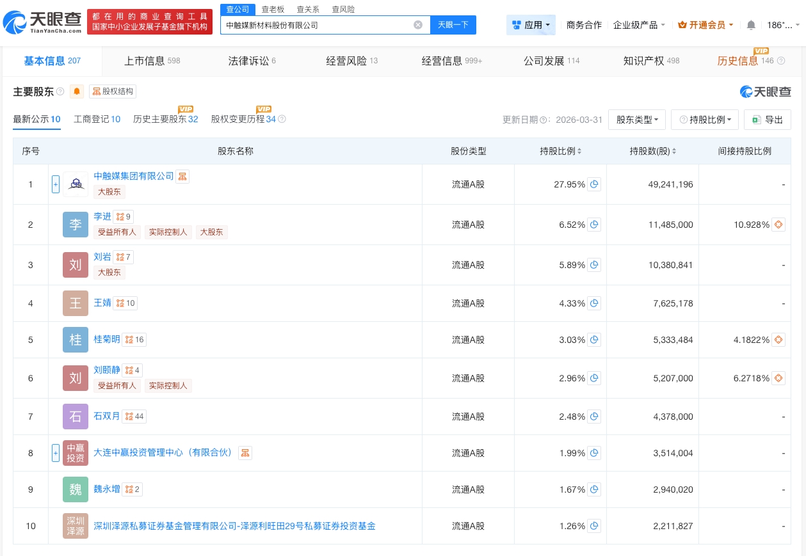This screenshot has width=806, height=556.
Task: Open pie chart icon next to 6.52%
Action: pyautogui.click(x=594, y=225)
